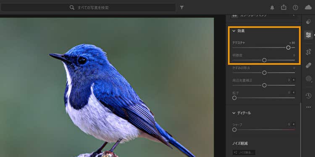Screen dimensions: 315x157
Task: Click the テクスチャ slider handle
Action: 288,47
